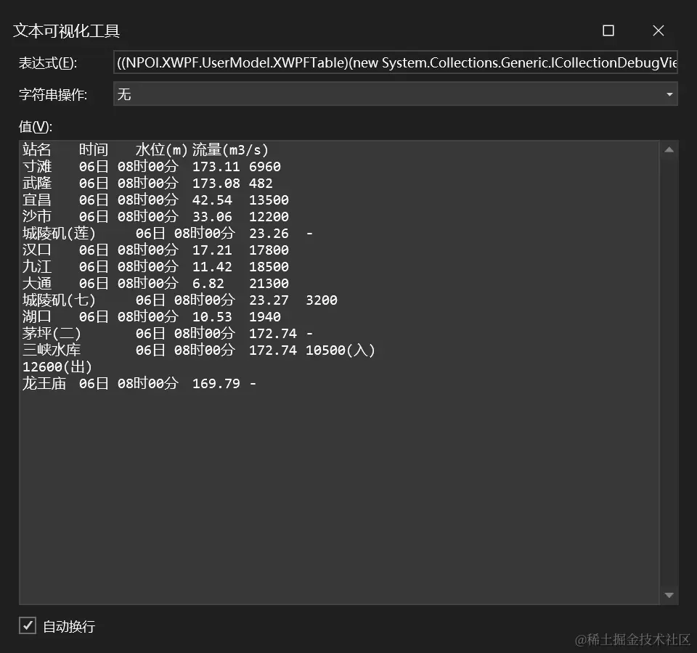Click the flow value 17800

[269, 250]
